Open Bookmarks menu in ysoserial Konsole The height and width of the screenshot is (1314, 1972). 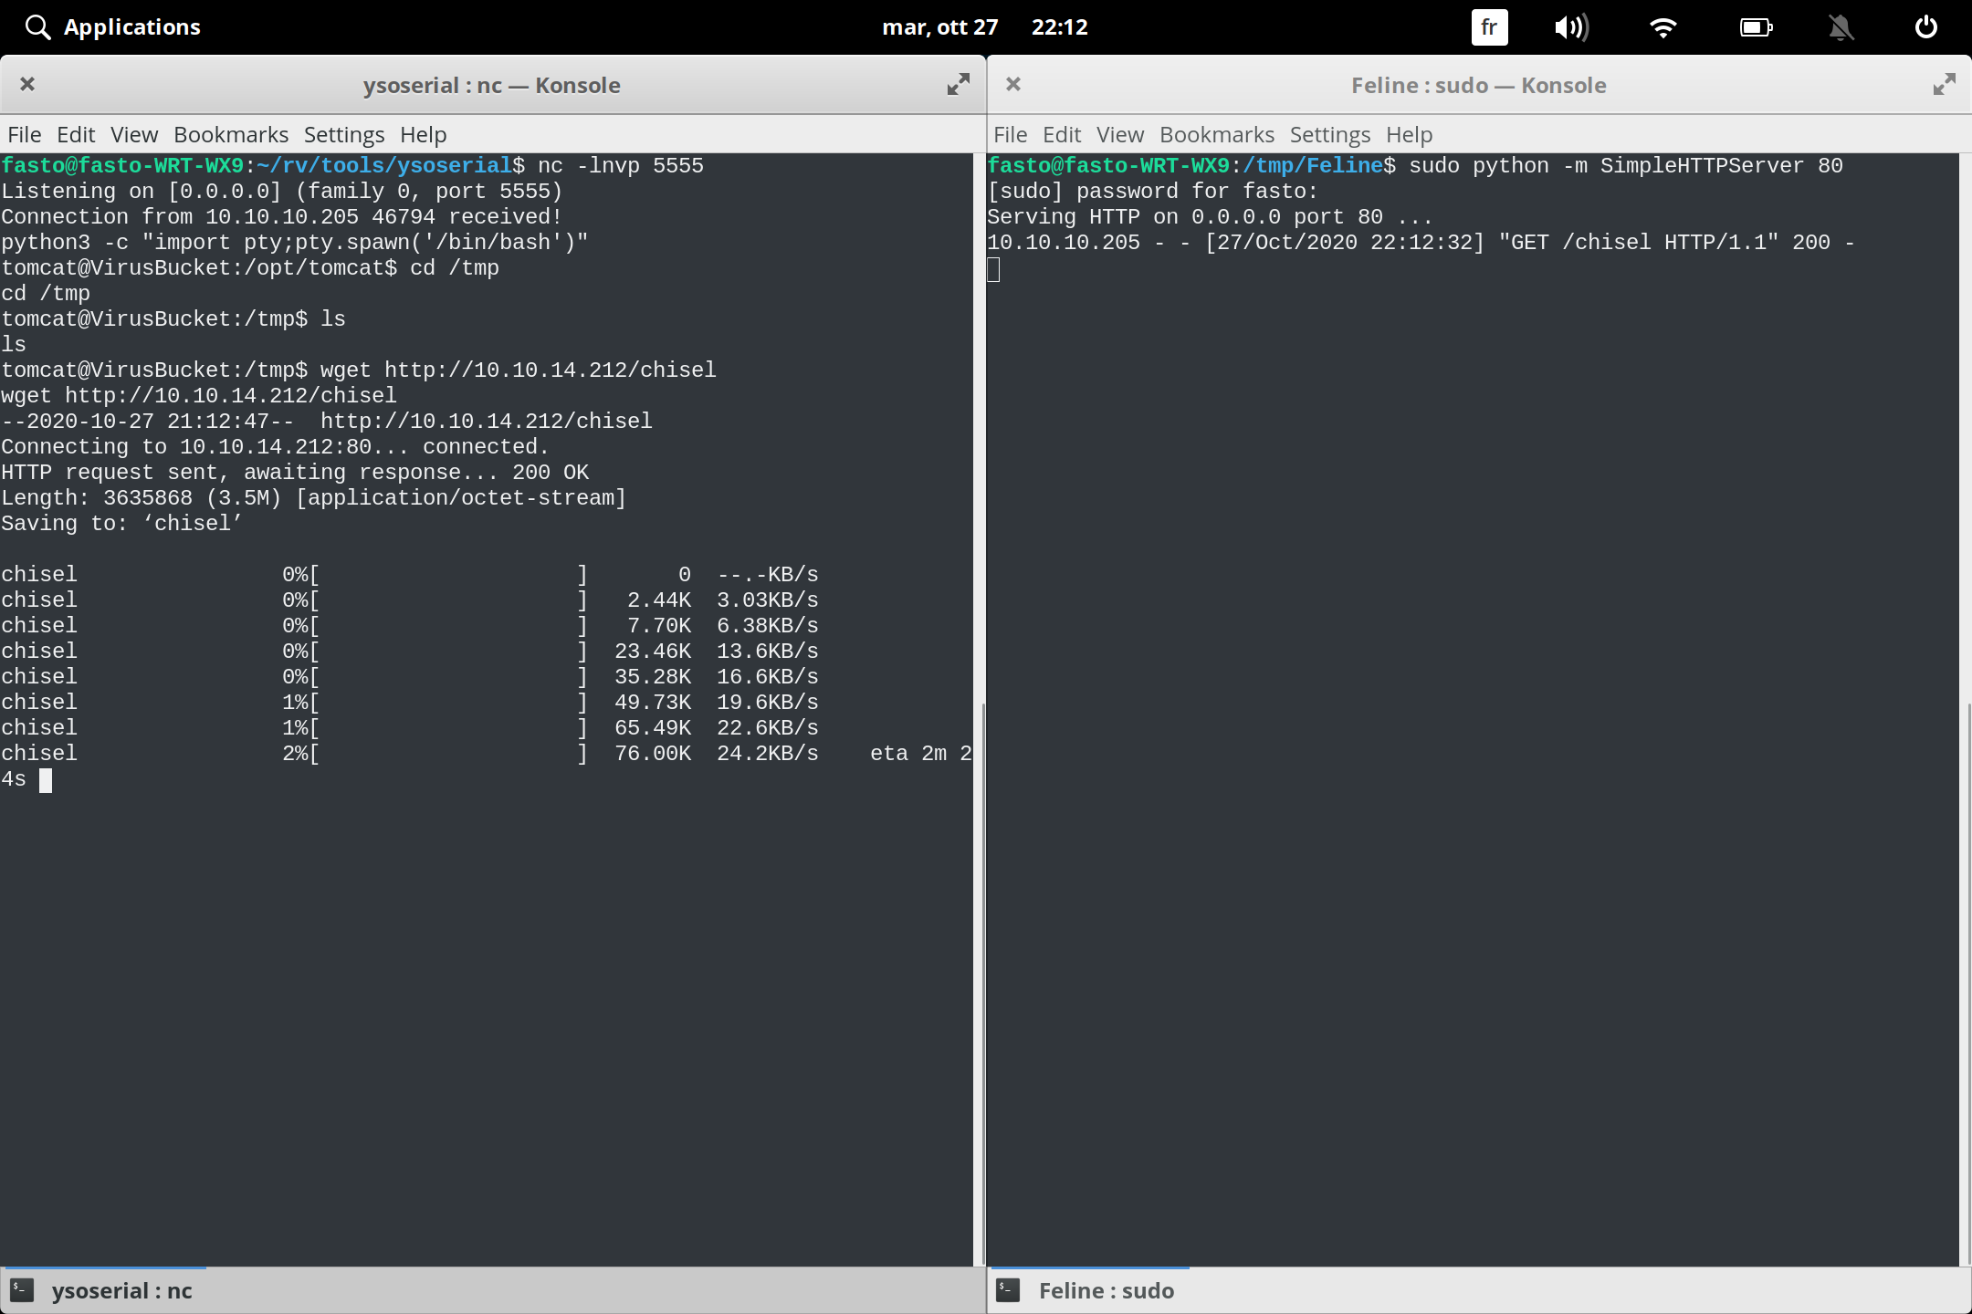click(x=231, y=135)
